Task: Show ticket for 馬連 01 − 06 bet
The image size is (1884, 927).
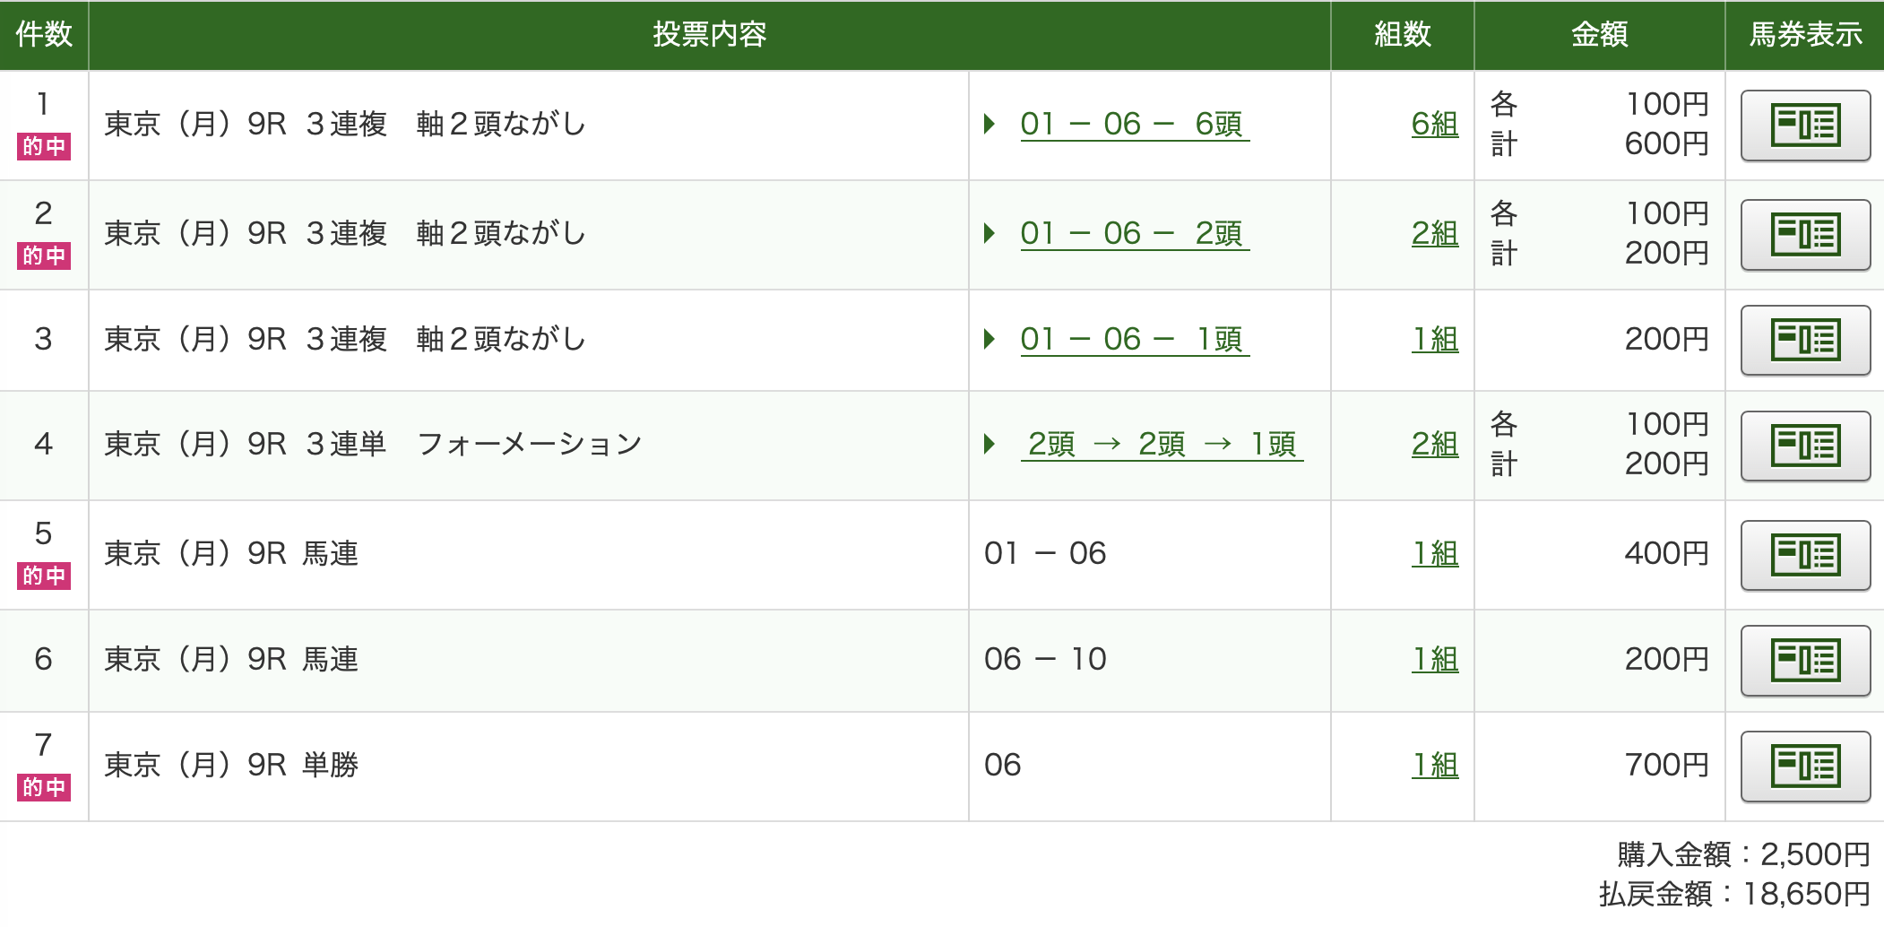Action: click(x=1804, y=555)
